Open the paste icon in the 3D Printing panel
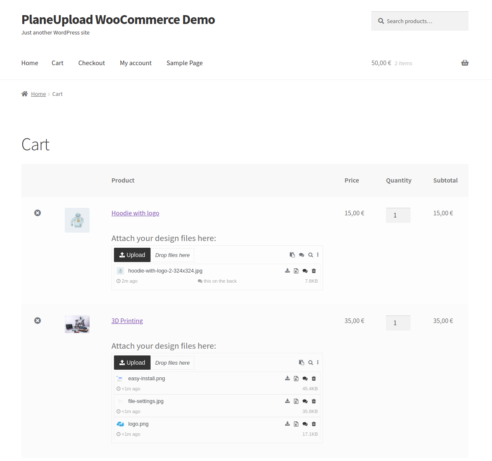This screenshot has width=492, height=461. click(302, 363)
